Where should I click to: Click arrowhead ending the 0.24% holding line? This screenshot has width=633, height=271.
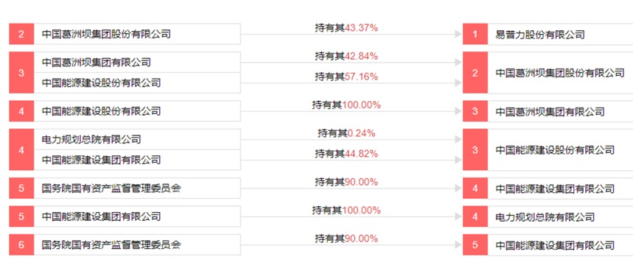tap(458, 139)
